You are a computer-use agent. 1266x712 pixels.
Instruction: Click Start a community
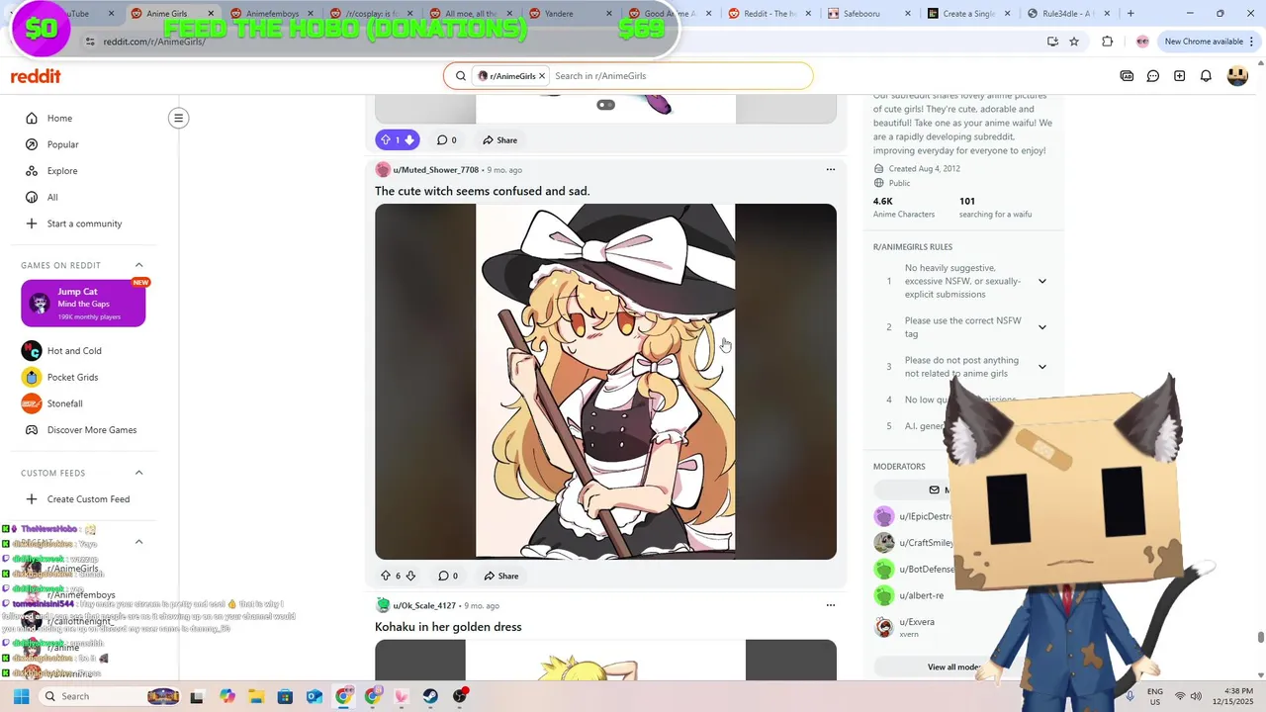point(84,223)
